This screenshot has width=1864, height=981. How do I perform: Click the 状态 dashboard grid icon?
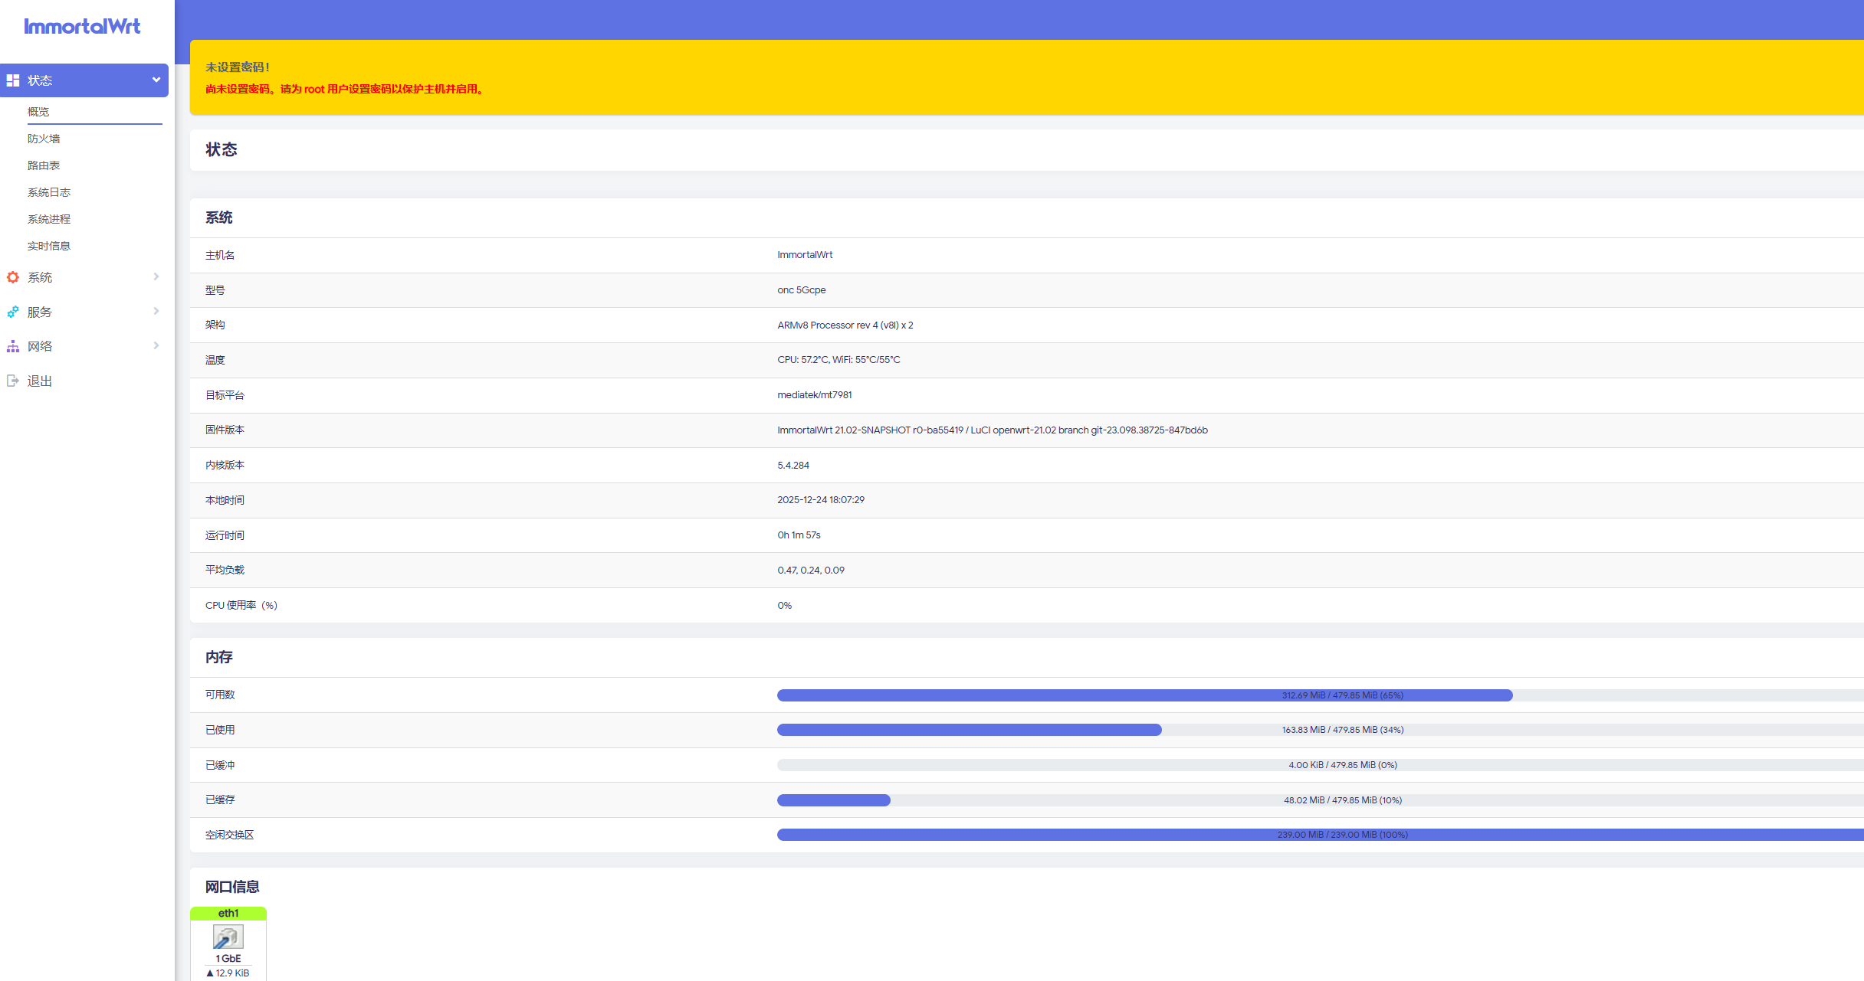pyautogui.click(x=13, y=80)
